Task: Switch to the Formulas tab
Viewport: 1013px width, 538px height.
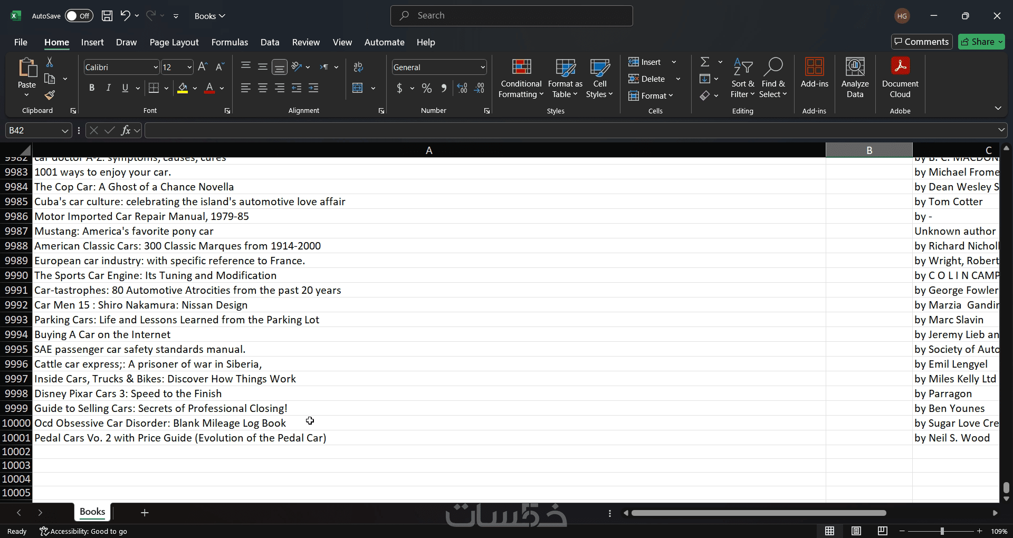Action: click(x=230, y=42)
